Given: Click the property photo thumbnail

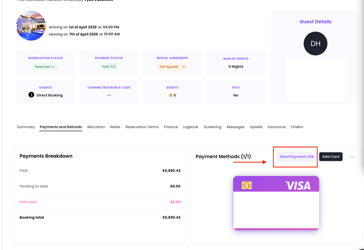Looking at the screenshot, I should pos(31,26).
